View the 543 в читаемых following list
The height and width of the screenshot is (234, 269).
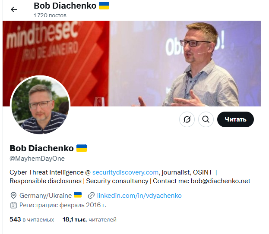[32, 219]
